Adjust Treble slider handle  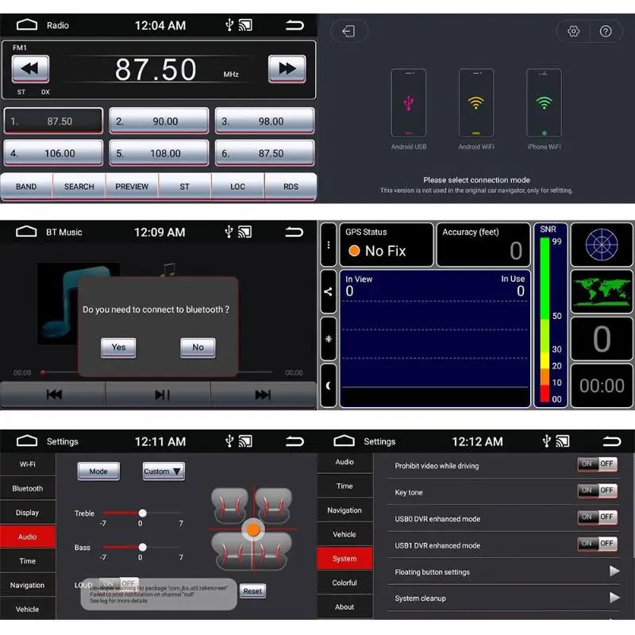[x=143, y=513]
